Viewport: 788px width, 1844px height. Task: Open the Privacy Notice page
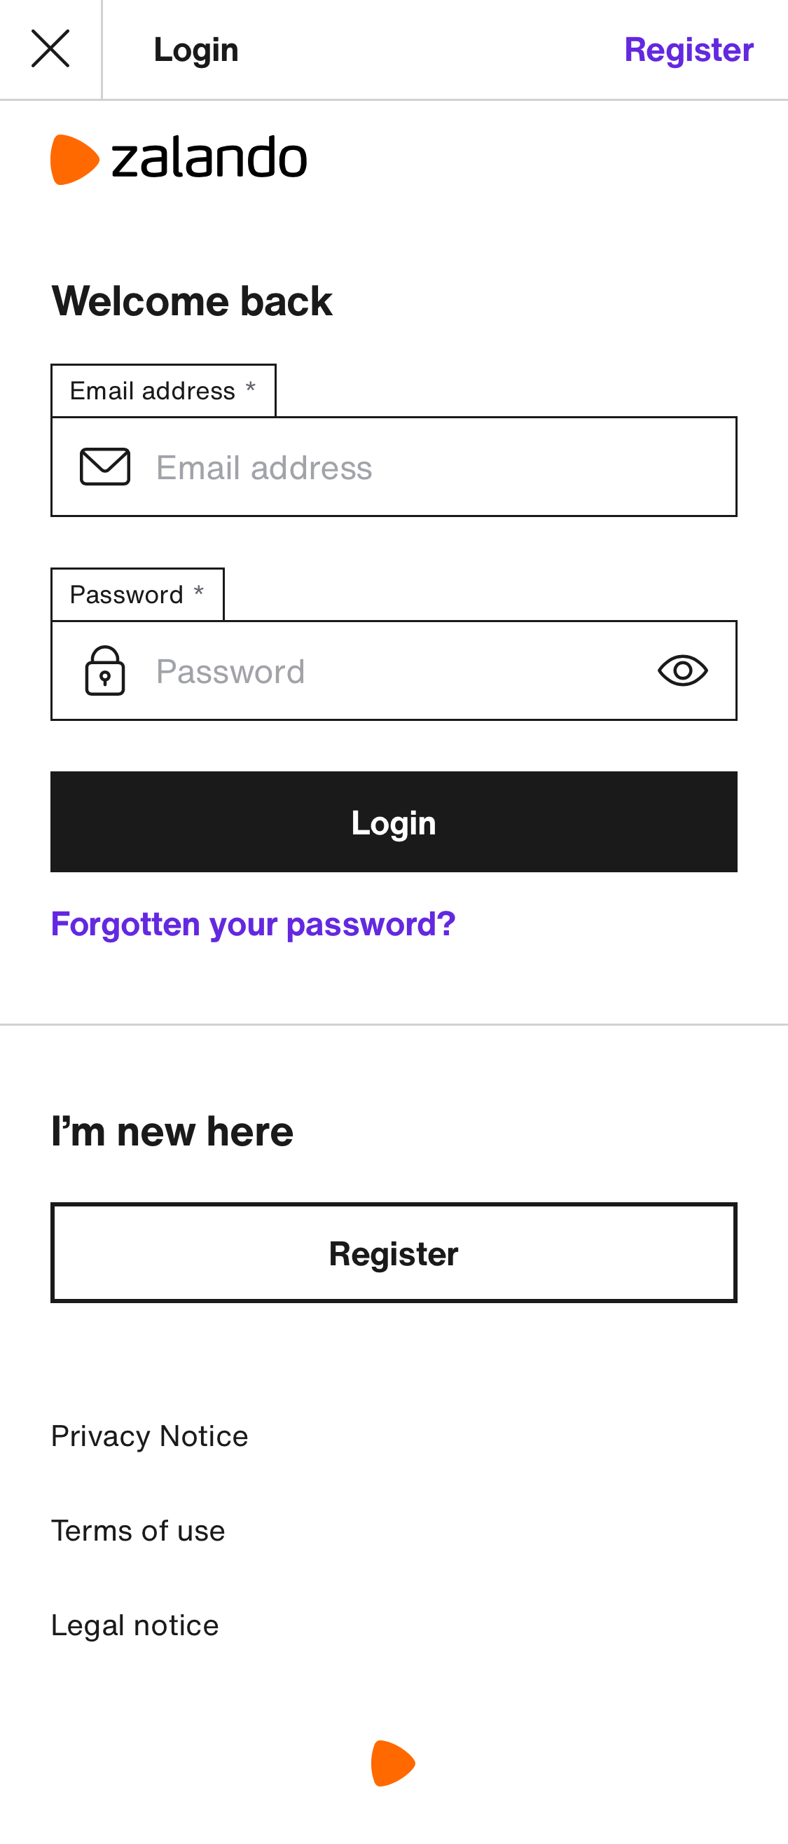coord(149,1436)
